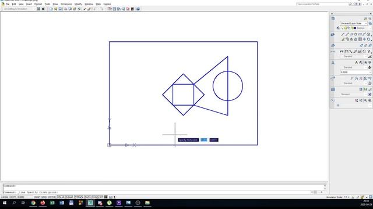The height and width of the screenshot is (209, 373).
Task: Click the Windows Start button
Action: (5, 203)
